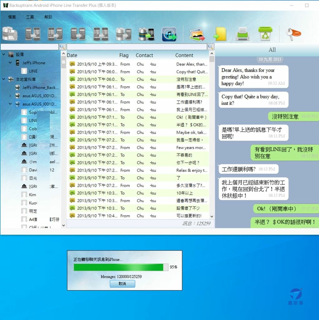The width and height of the screenshot is (319, 320).
Task: Select the 日光 contact in the tree
Action: coord(33,178)
